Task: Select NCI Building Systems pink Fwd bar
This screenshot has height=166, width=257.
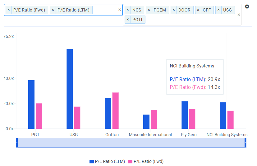Action: 231,120
